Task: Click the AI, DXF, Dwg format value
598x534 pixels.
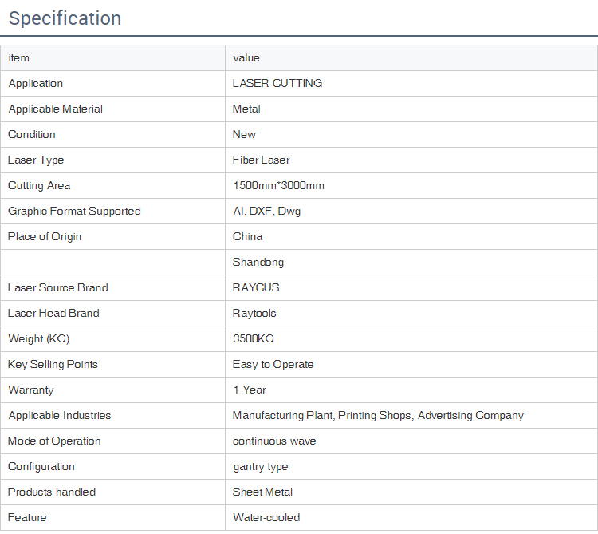Action: (266, 212)
